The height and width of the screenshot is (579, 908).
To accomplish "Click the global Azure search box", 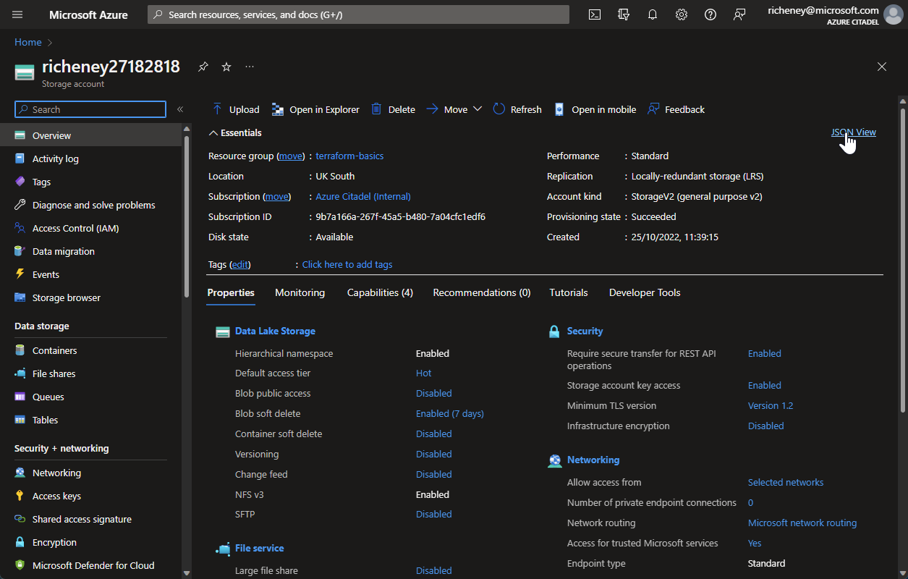I will (357, 14).
